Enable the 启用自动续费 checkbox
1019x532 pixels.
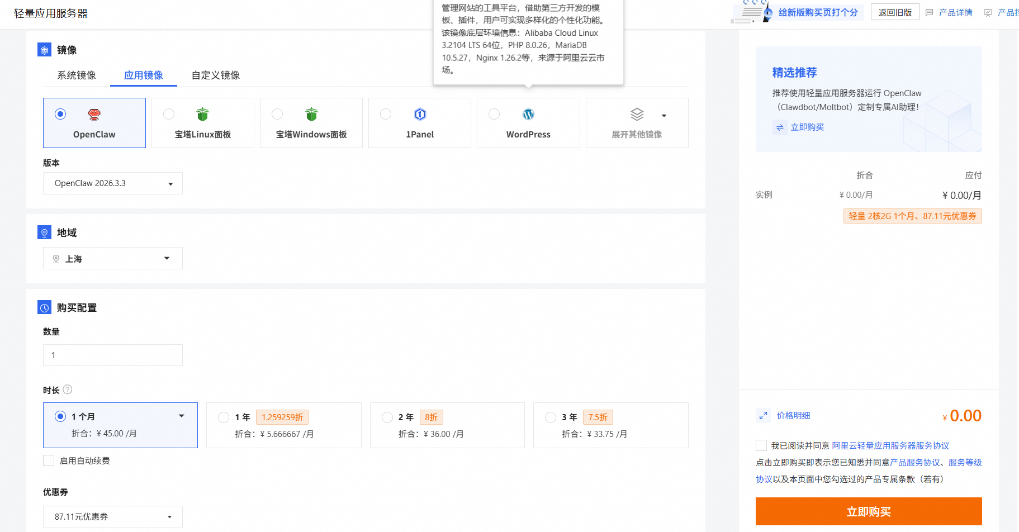[x=49, y=460]
